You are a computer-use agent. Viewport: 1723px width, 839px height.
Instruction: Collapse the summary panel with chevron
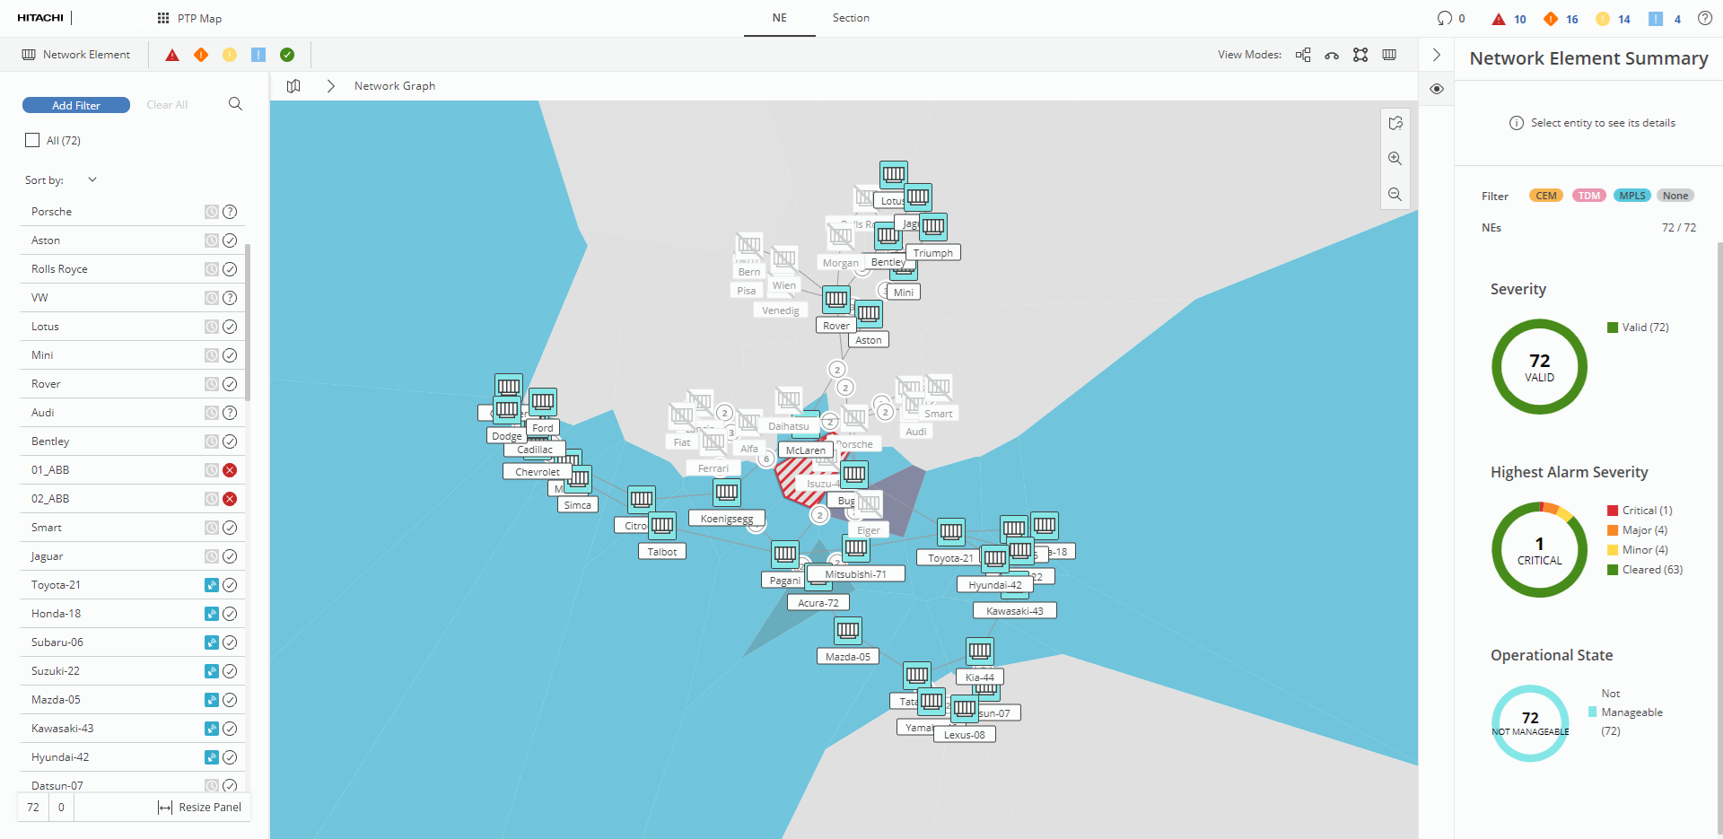tap(1437, 55)
